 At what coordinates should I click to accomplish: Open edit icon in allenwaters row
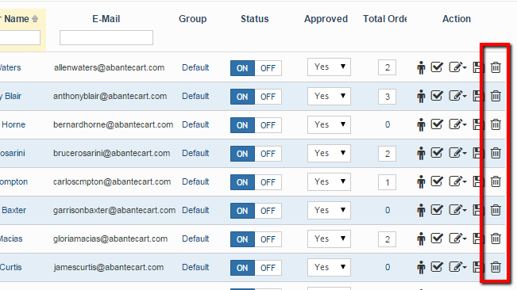coord(457,67)
